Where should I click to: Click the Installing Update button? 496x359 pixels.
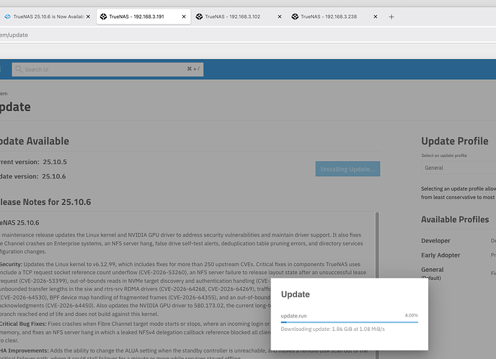(347, 169)
